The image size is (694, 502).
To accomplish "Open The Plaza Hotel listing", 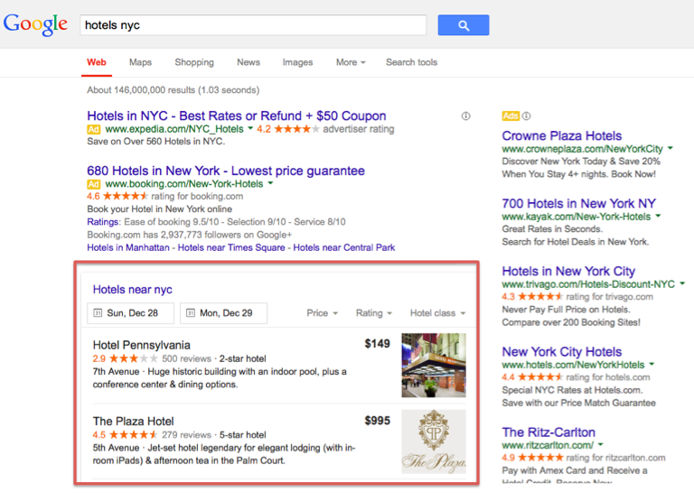I will coord(133,422).
